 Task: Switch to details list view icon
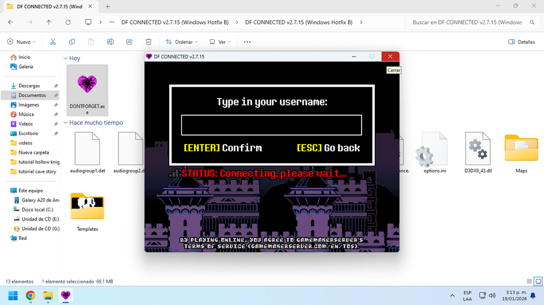pyautogui.click(x=529, y=281)
